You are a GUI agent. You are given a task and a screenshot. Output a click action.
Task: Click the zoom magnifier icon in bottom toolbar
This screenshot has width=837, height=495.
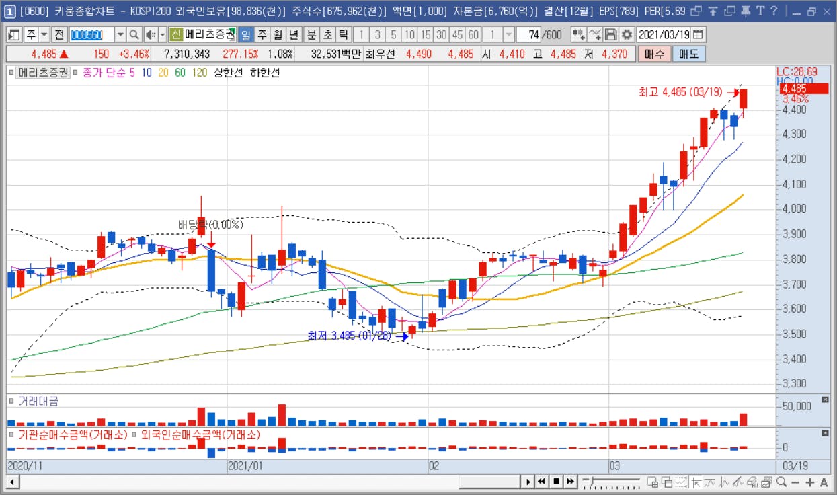(781, 482)
